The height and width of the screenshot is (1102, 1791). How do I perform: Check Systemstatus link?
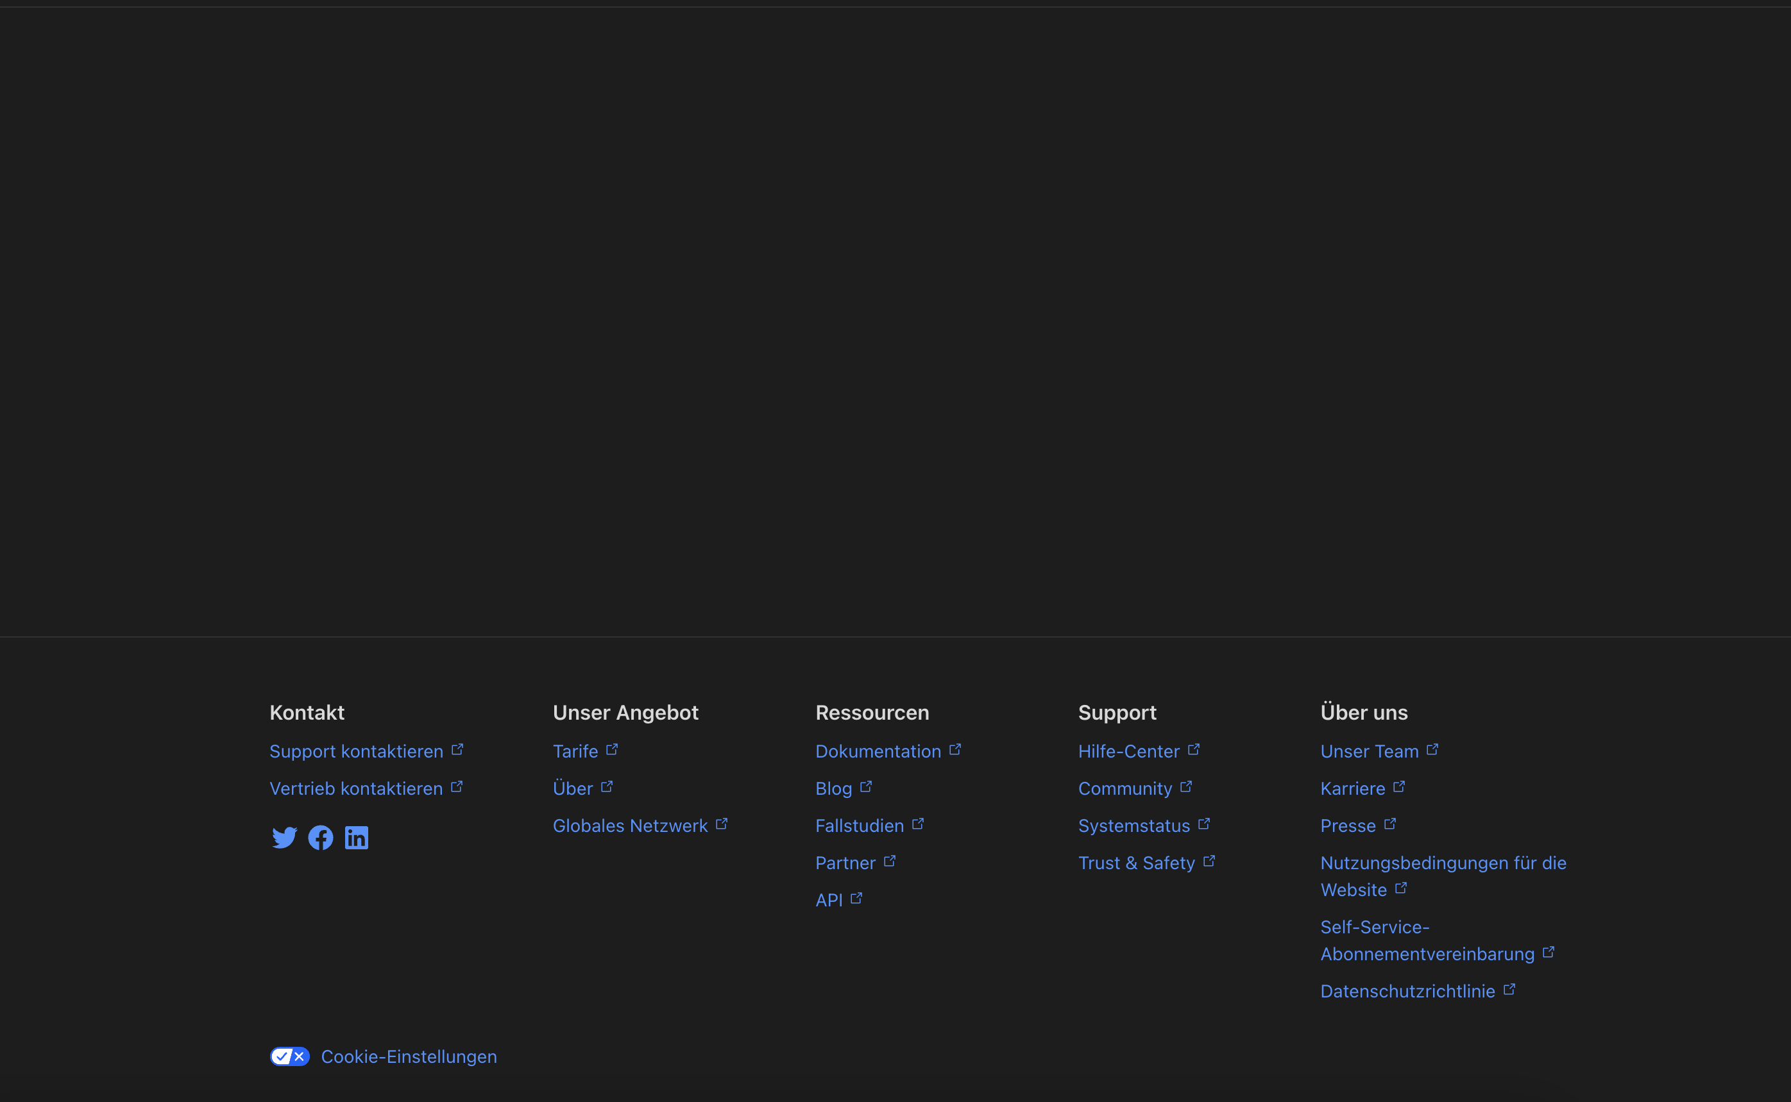(x=1133, y=826)
